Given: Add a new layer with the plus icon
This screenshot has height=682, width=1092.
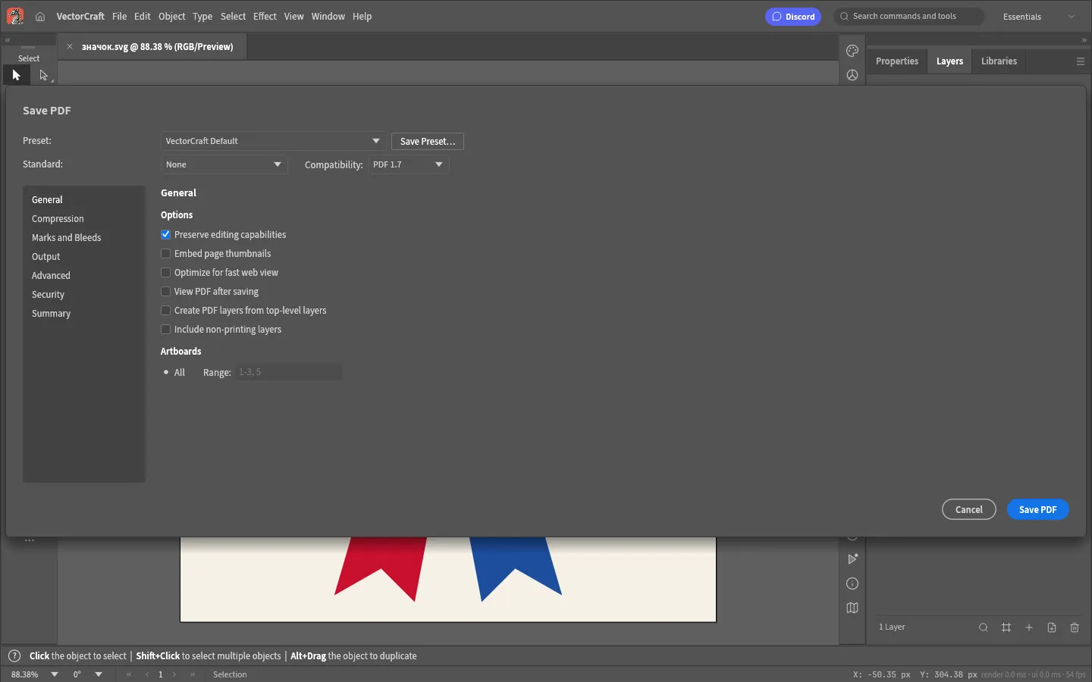Looking at the screenshot, I should [x=1029, y=627].
